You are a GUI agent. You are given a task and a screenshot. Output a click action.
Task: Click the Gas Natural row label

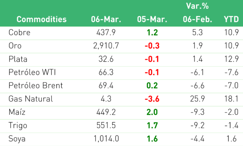[31, 99]
